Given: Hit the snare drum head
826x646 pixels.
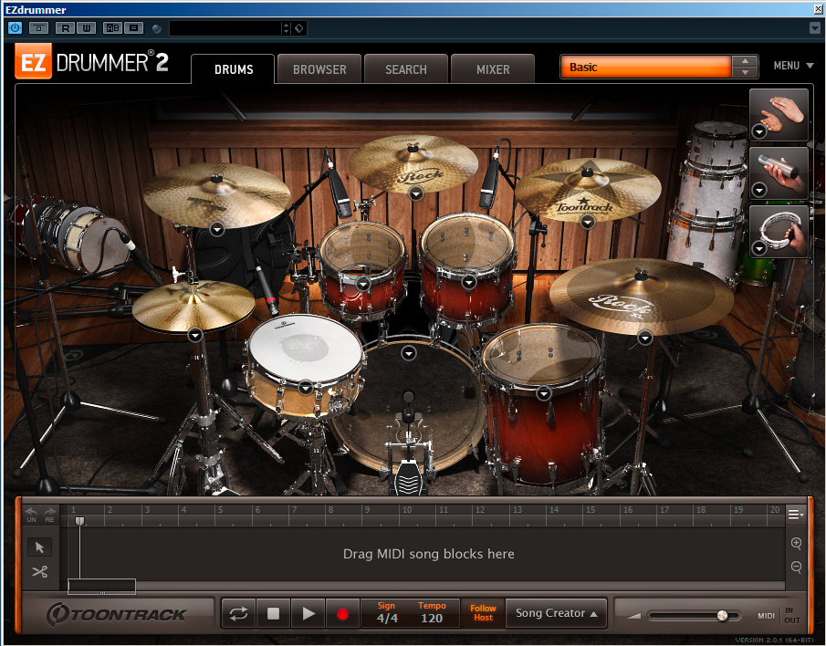Looking at the screenshot, I should [306, 348].
